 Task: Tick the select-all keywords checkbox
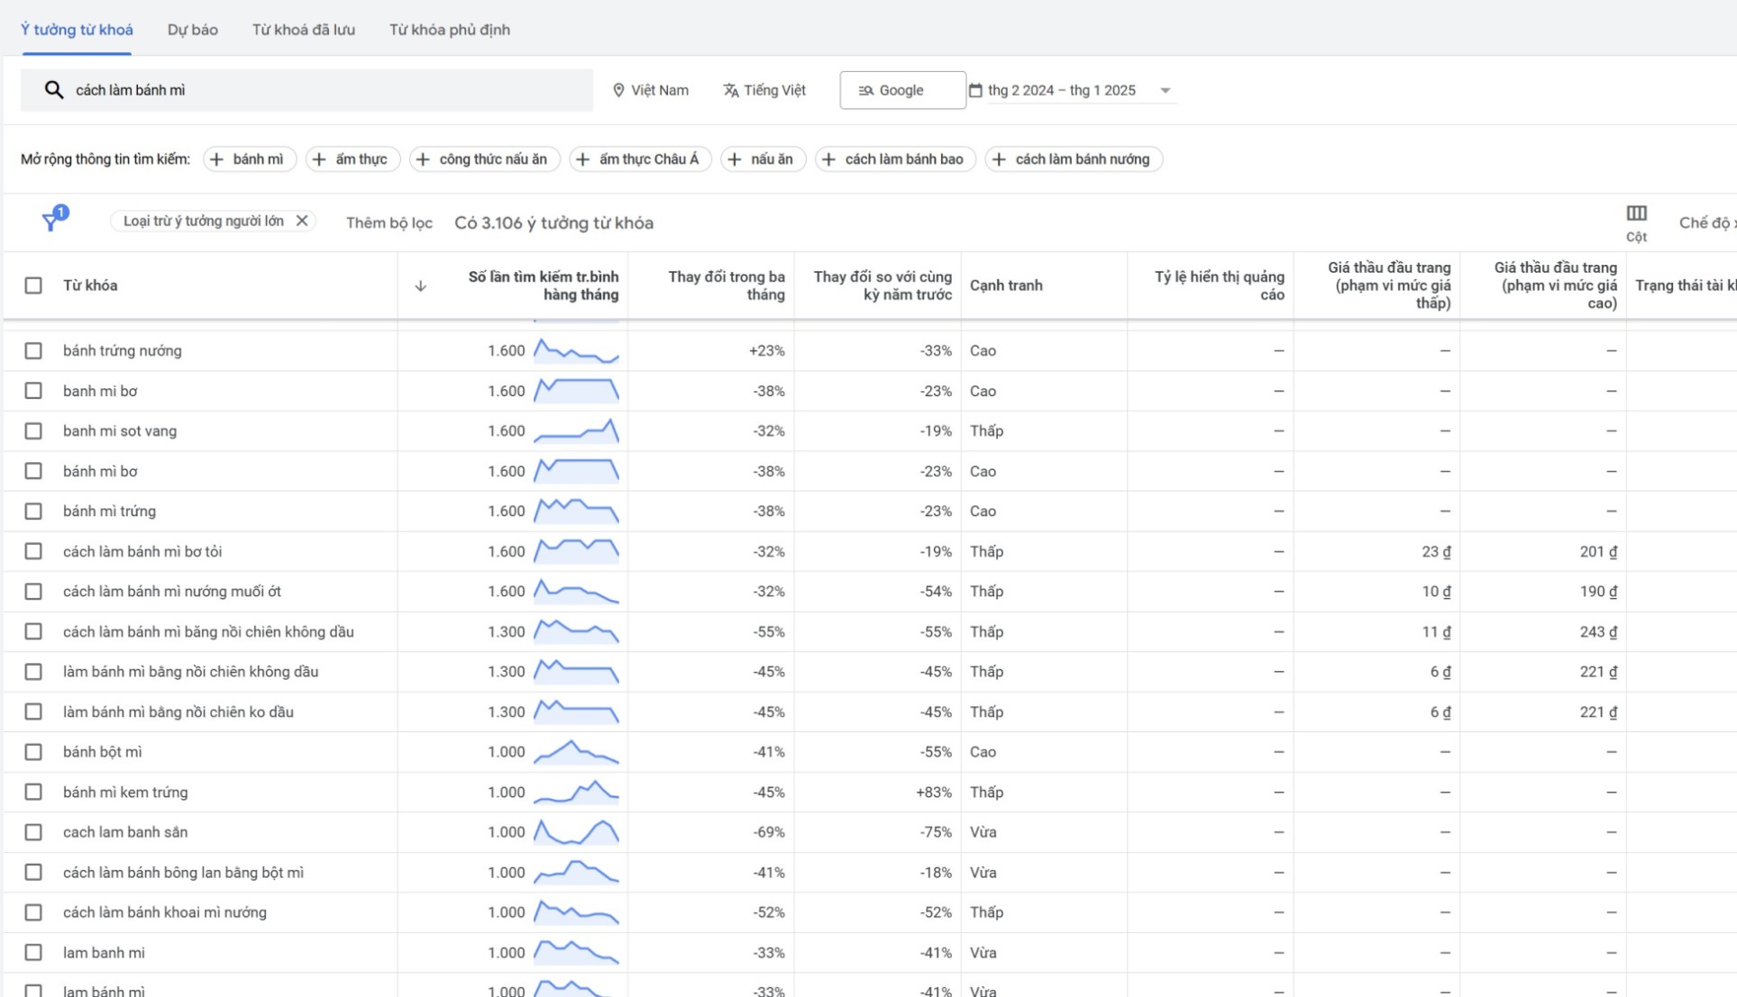pos(33,286)
